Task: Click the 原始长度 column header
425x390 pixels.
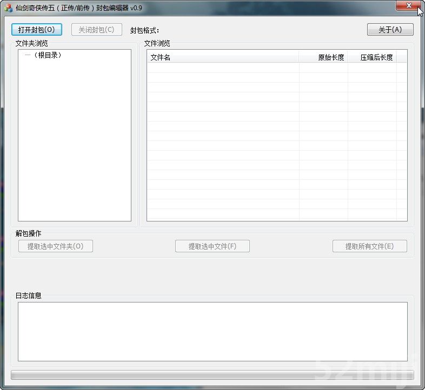Action: click(323, 57)
